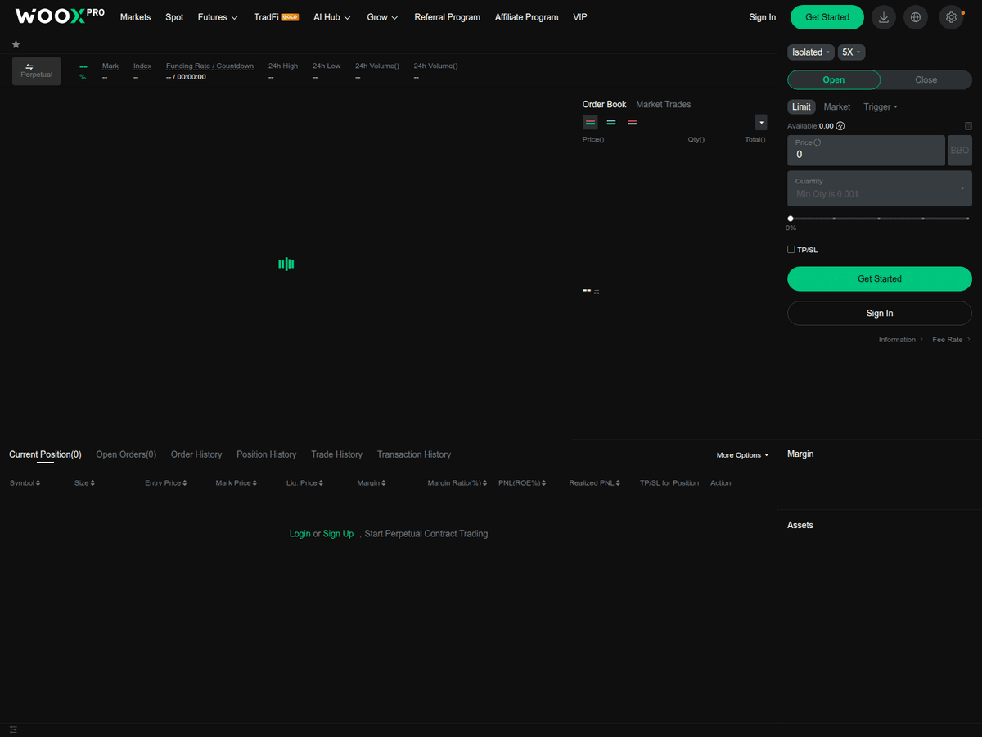This screenshot has height=737, width=982.
Task: Sort positions by PNL(ROE%) column
Action: click(x=523, y=483)
